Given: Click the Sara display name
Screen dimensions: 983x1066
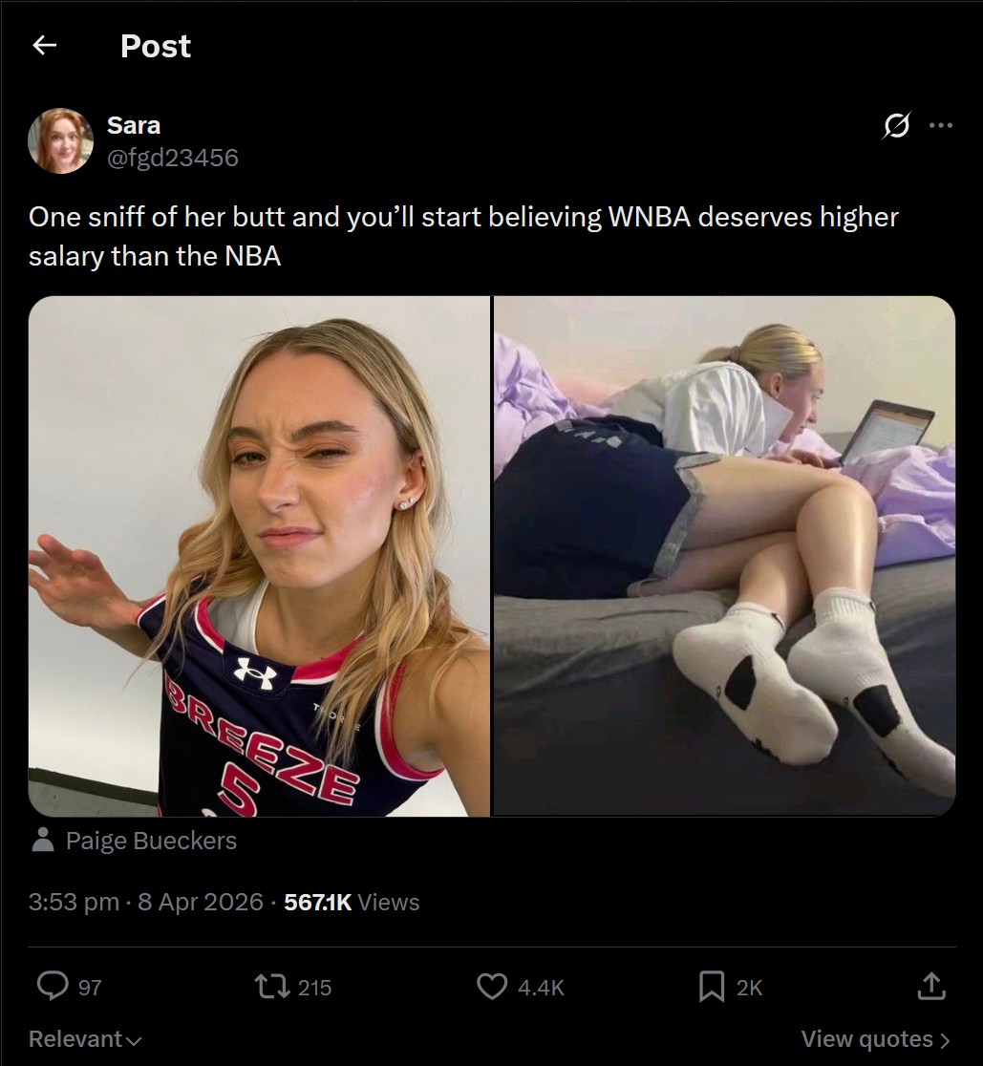Looking at the screenshot, I should (133, 125).
